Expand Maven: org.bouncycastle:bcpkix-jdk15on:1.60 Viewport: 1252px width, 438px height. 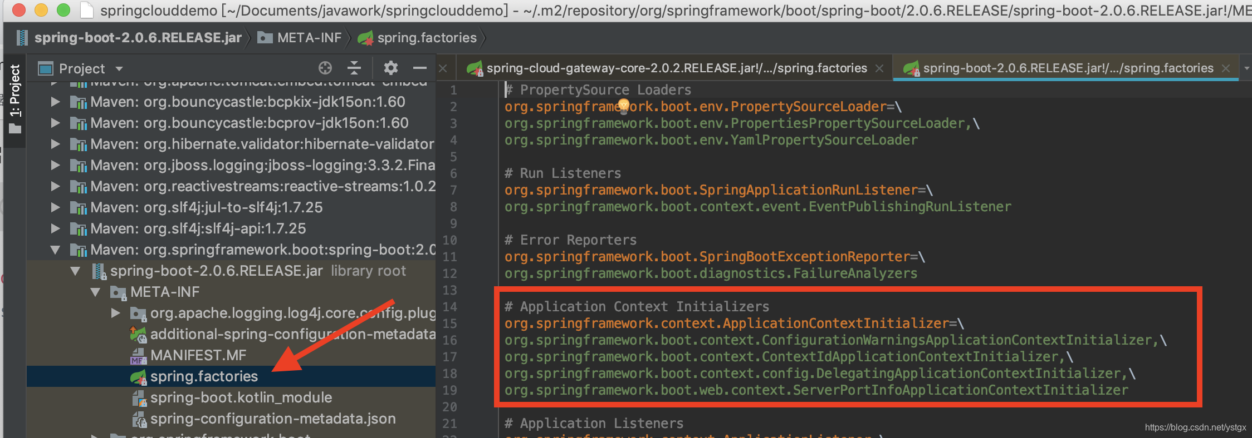(55, 102)
